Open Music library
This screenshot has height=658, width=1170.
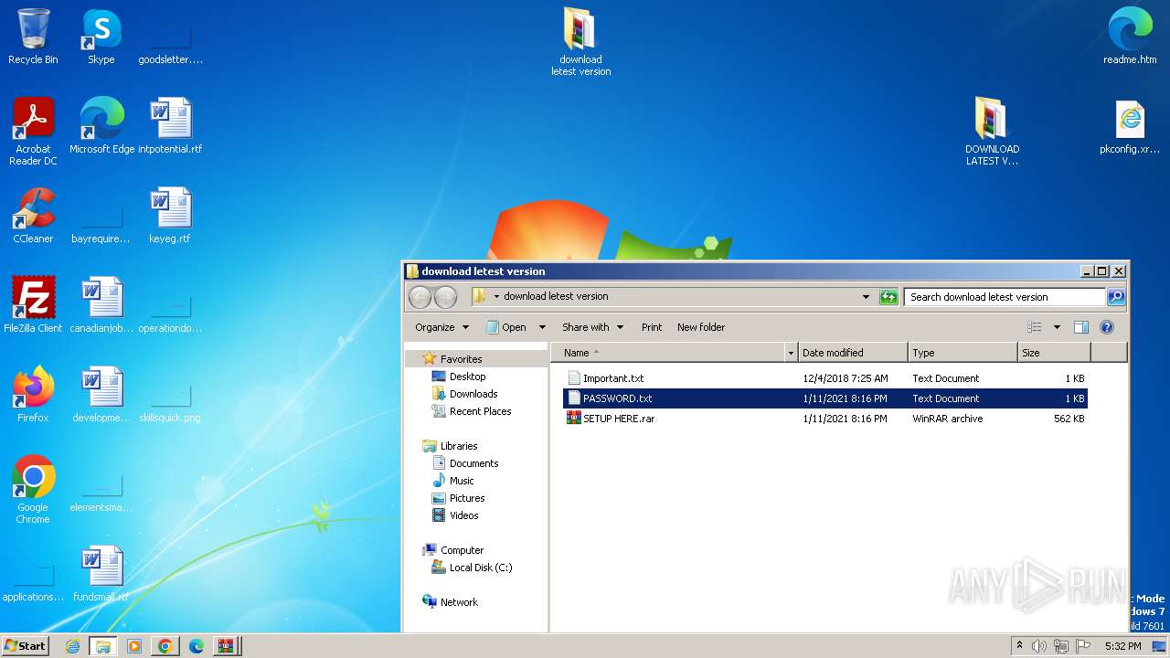462,481
